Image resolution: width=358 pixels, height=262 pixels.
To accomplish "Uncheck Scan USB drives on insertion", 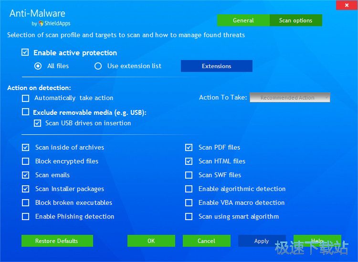I will coord(37,123).
